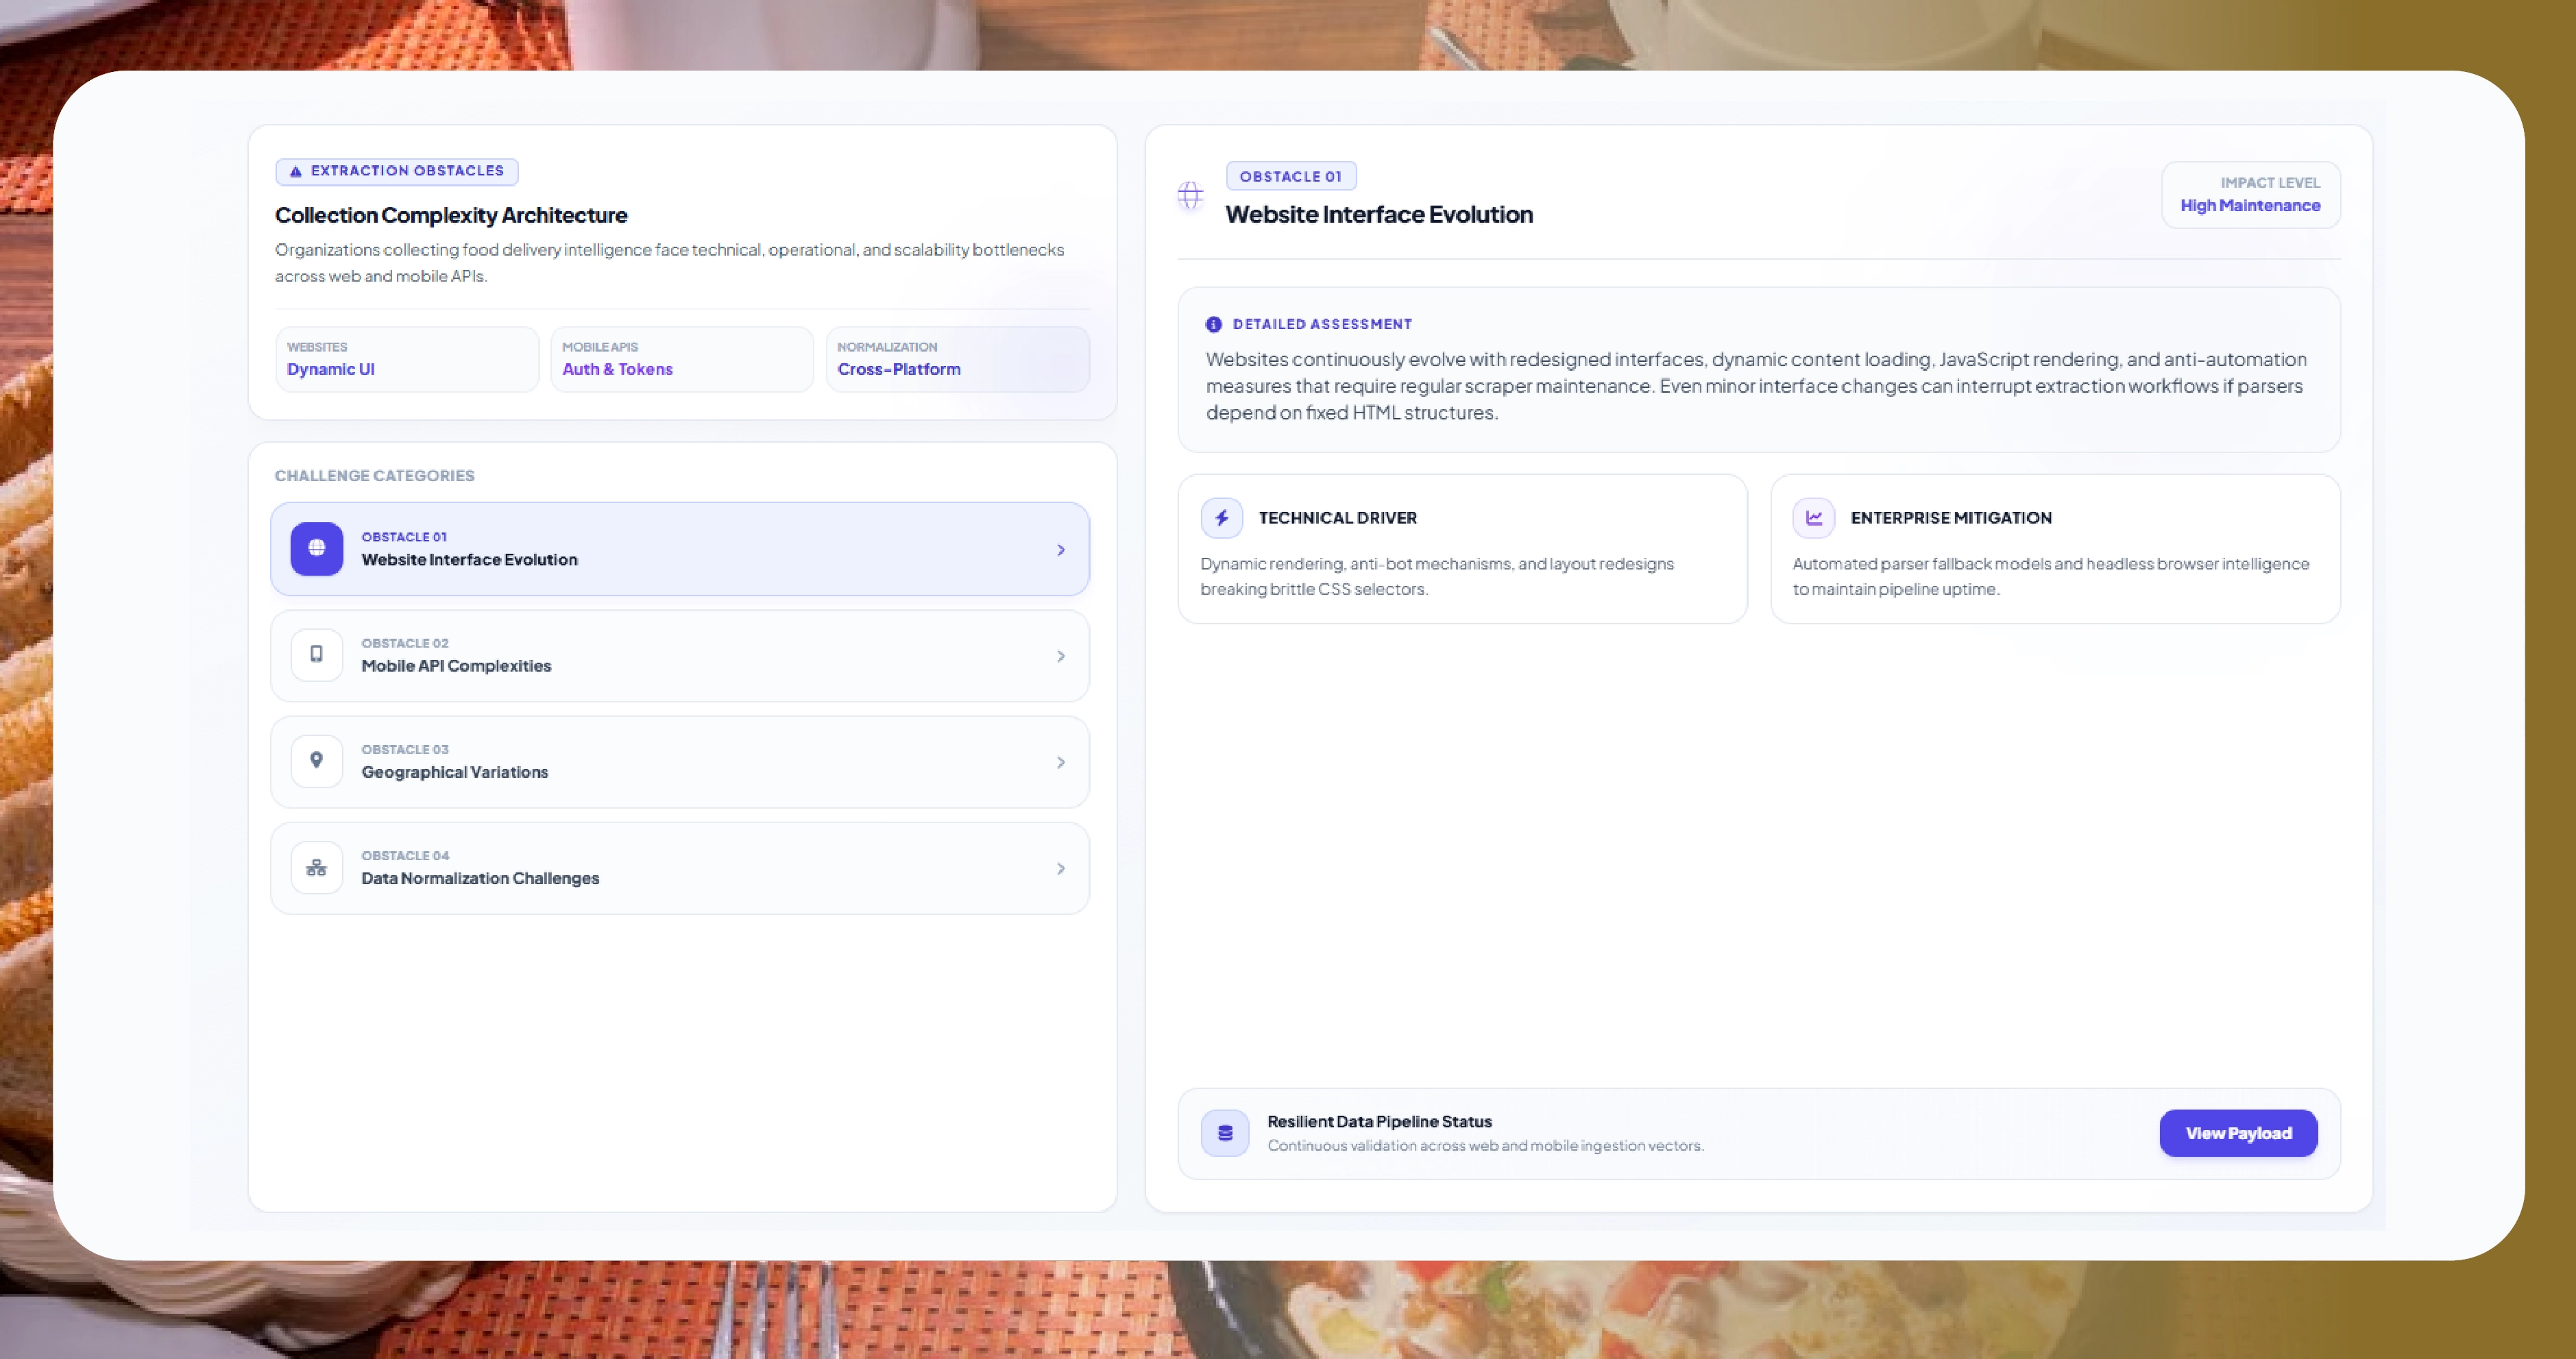
Task: Select the Website Interface Evolution category
Action: coord(680,549)
